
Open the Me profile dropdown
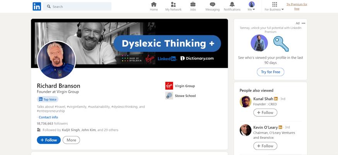point(251,6)
